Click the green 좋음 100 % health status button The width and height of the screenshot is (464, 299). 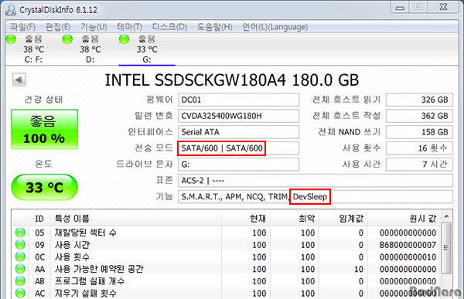(x=44, y=129)
